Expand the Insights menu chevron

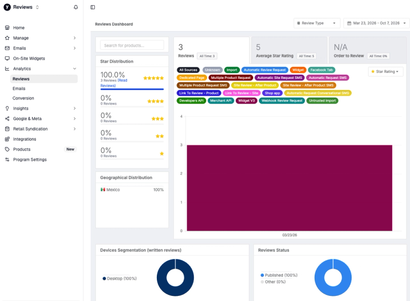coord(74,108)
